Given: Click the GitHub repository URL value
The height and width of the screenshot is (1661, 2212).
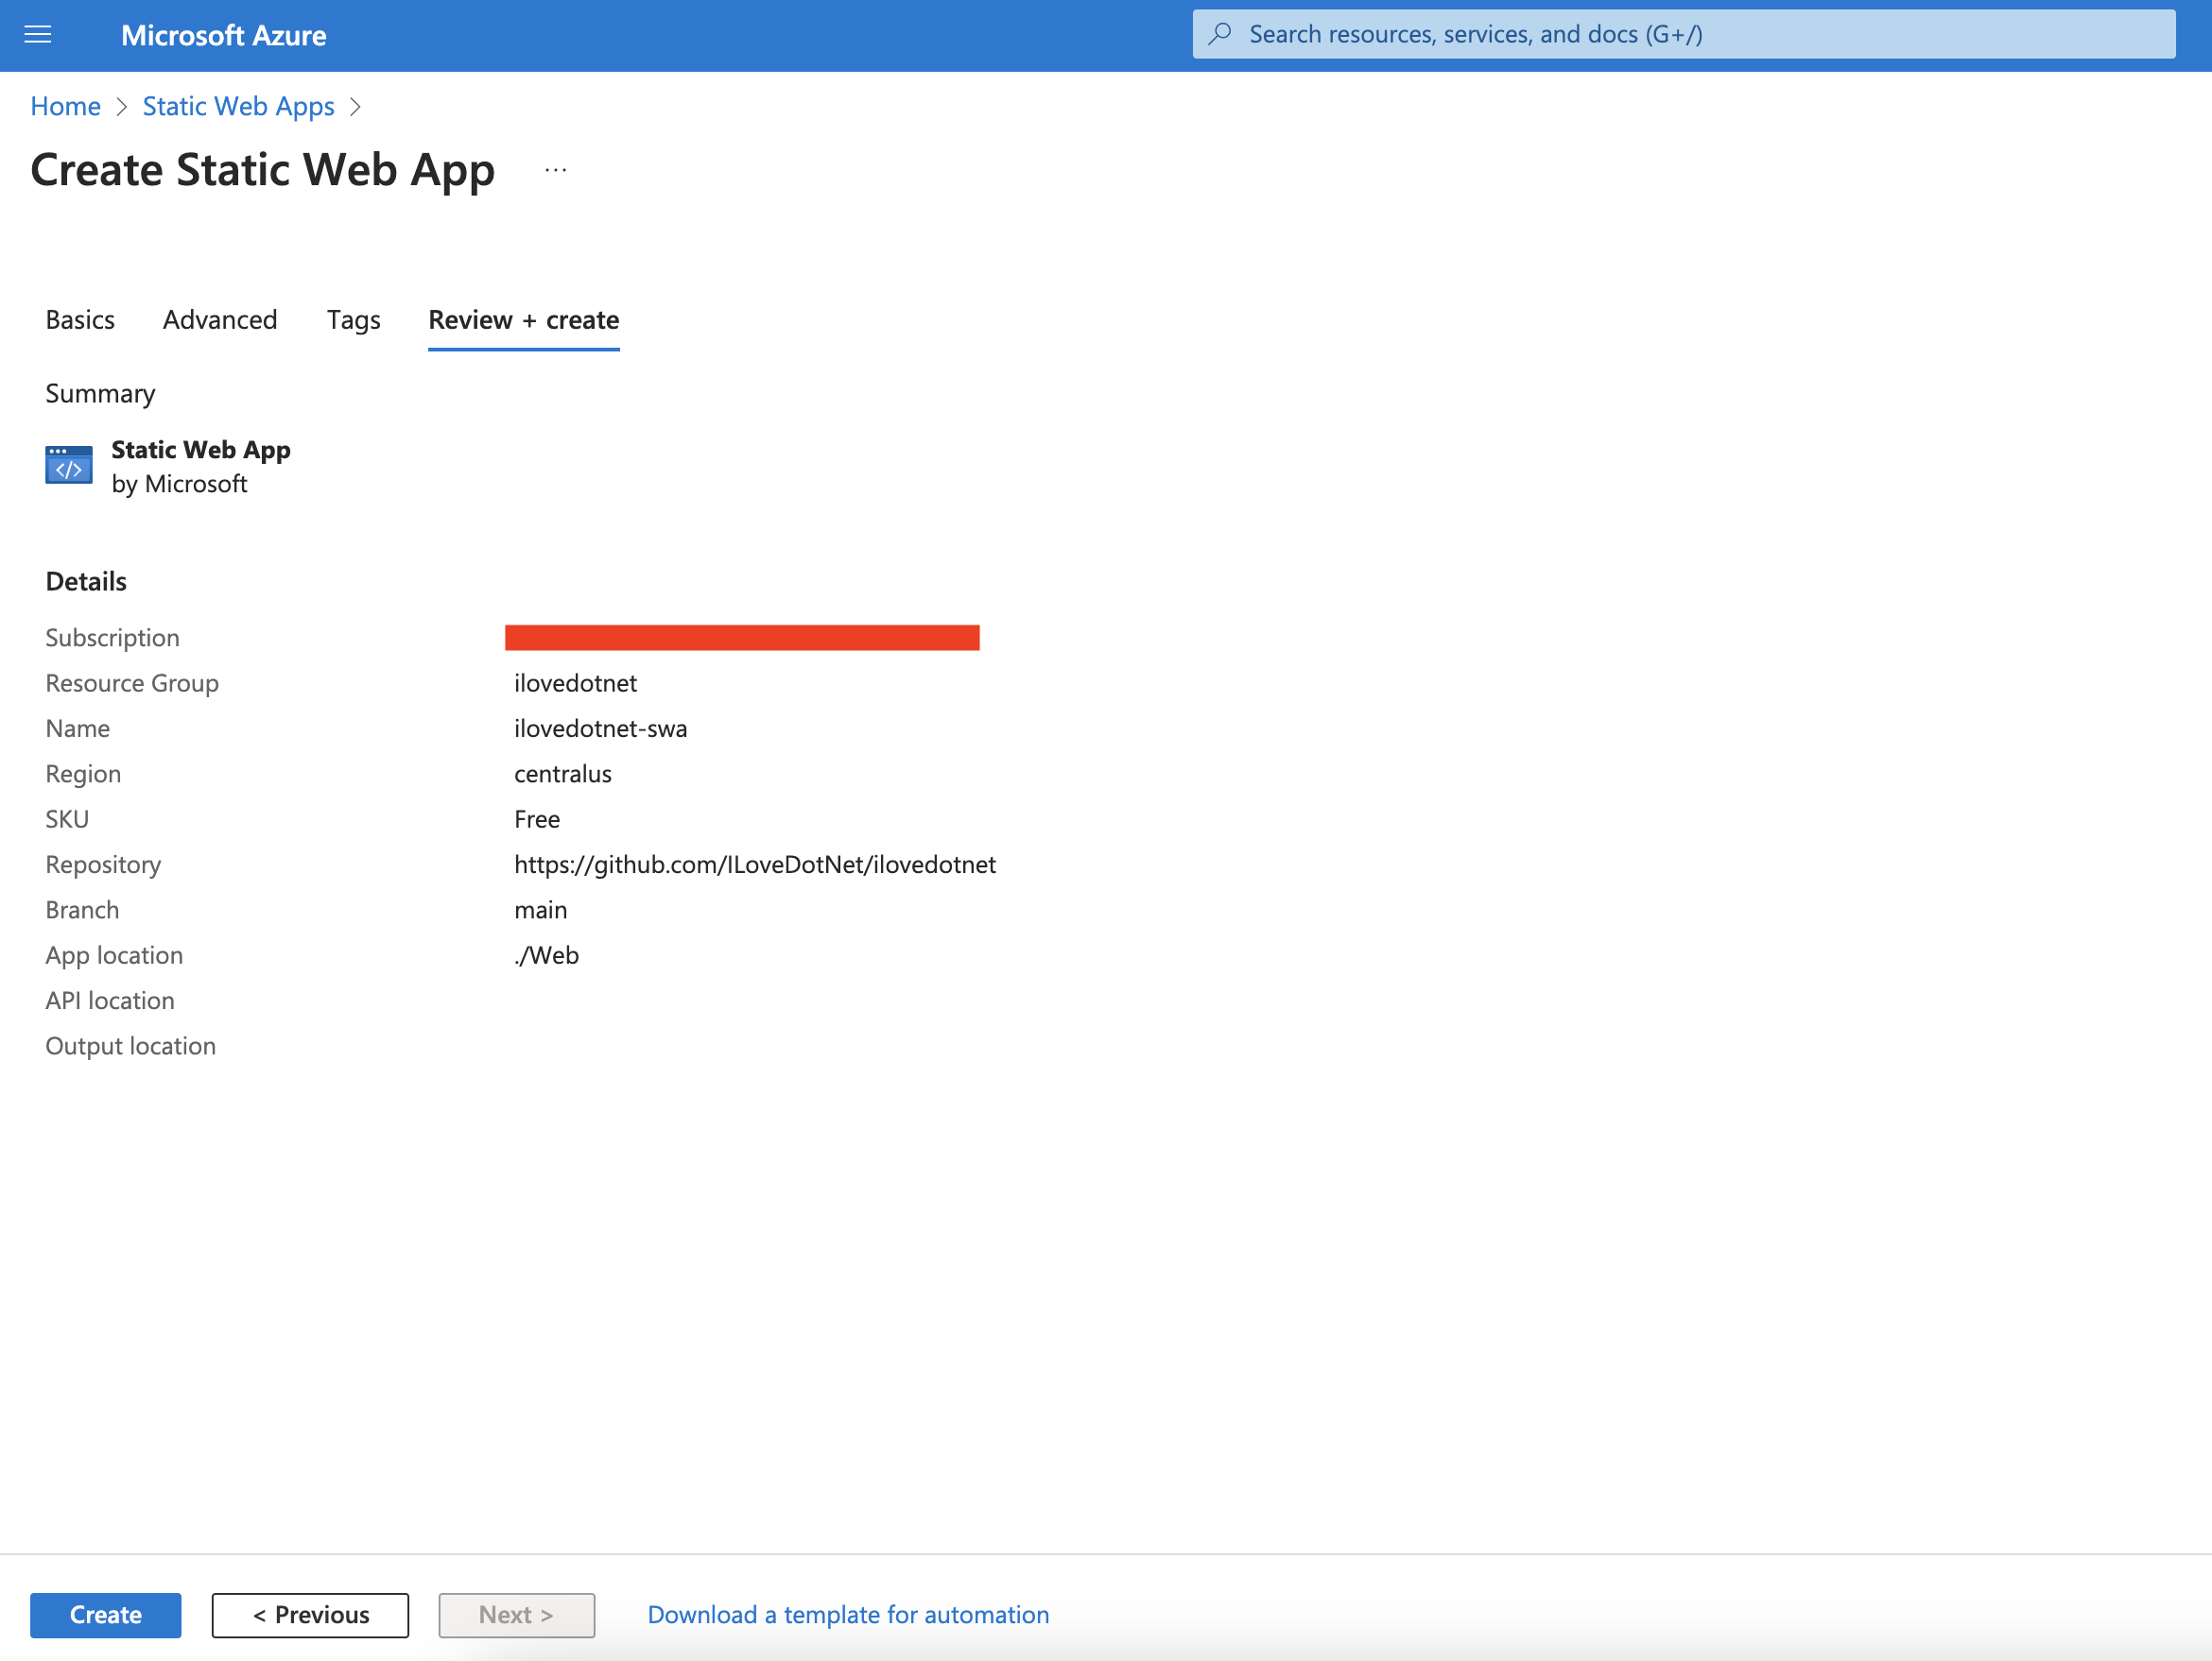Looking at the screenshot, I should (x=755, y=865).
